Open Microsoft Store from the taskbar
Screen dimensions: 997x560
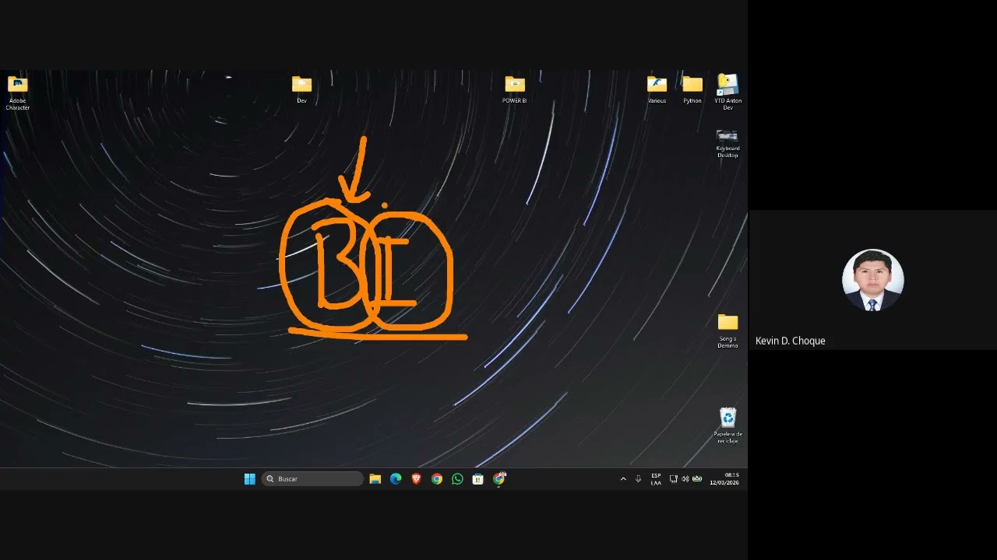478,479
